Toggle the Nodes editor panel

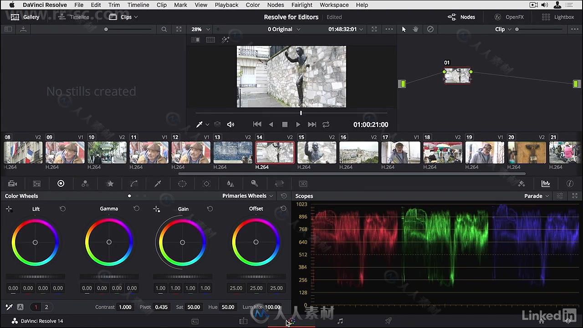[x=461, y=17]
